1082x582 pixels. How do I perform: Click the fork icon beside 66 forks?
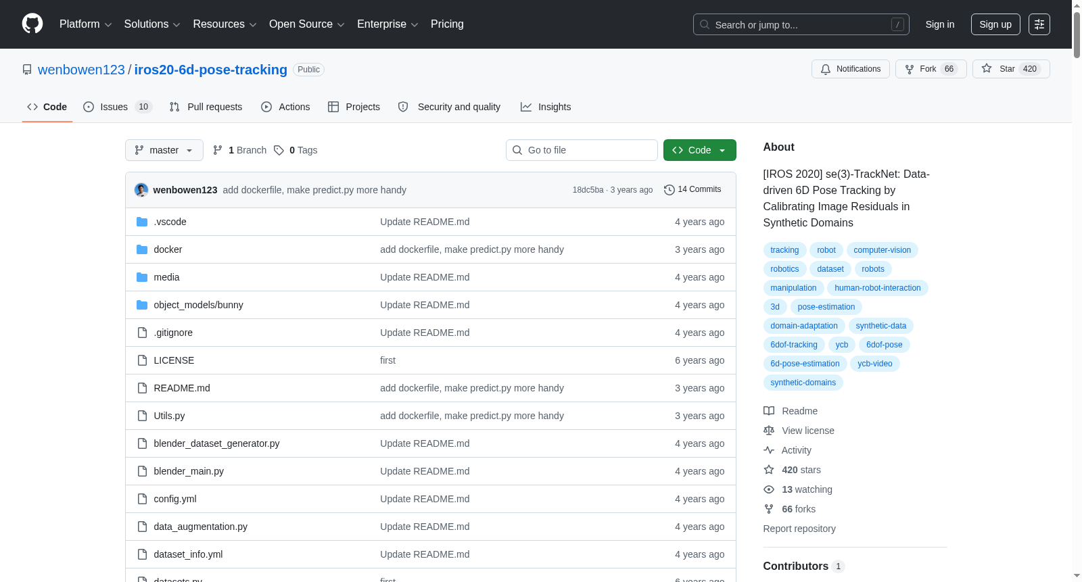pos(769,509)
